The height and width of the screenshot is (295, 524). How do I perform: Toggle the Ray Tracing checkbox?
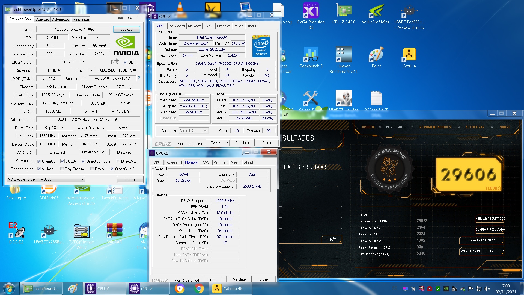point(62,169)
